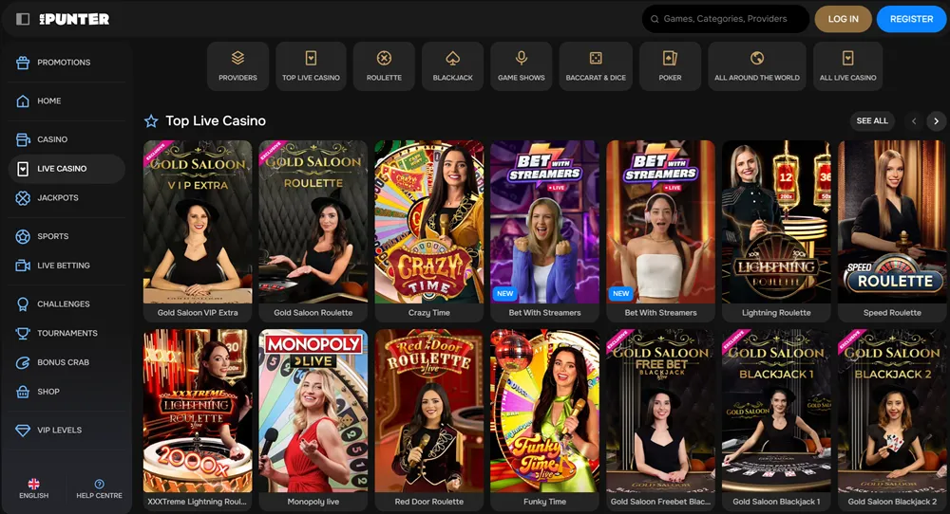Open the Top Live Casino category tab
950x514 pixels.
pyautogui.click(x=311, y=66)
